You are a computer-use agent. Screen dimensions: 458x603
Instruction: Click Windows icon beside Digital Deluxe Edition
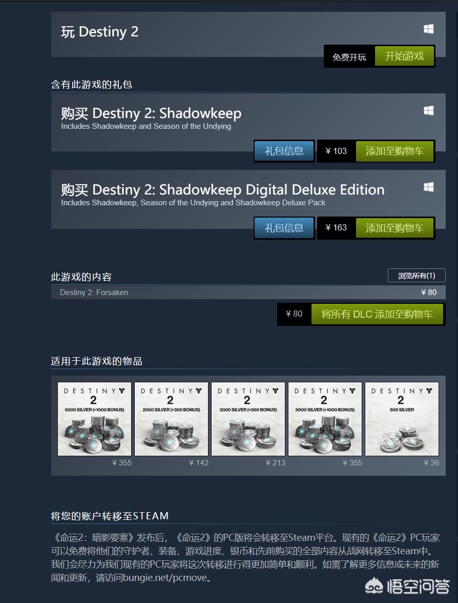(x=428, y=187)
